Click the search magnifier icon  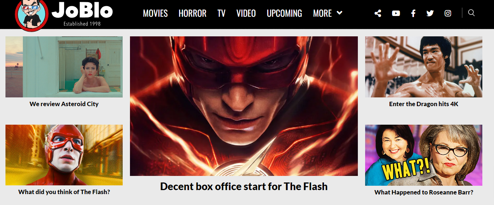471,13
